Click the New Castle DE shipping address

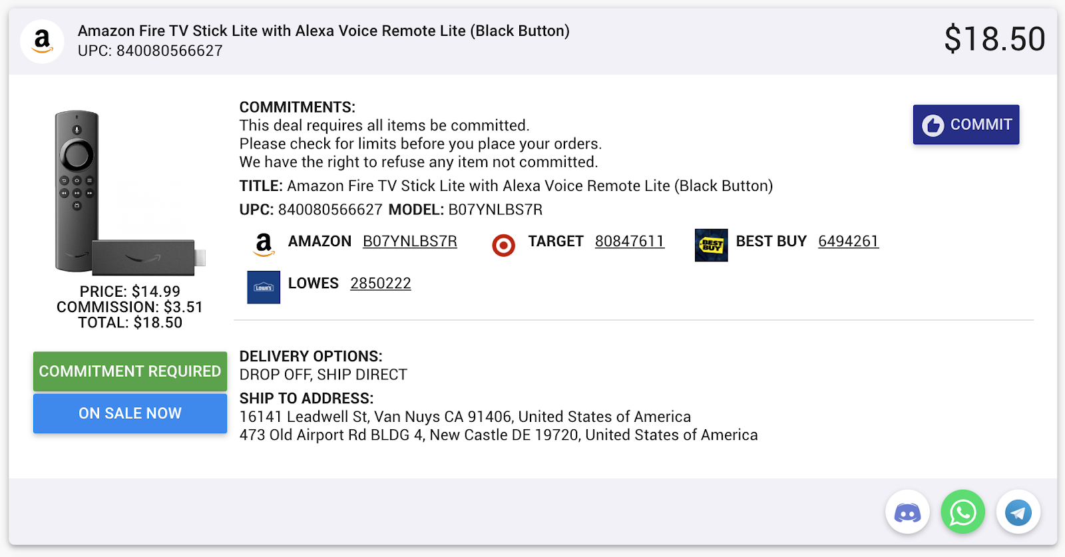click(499, 435)
